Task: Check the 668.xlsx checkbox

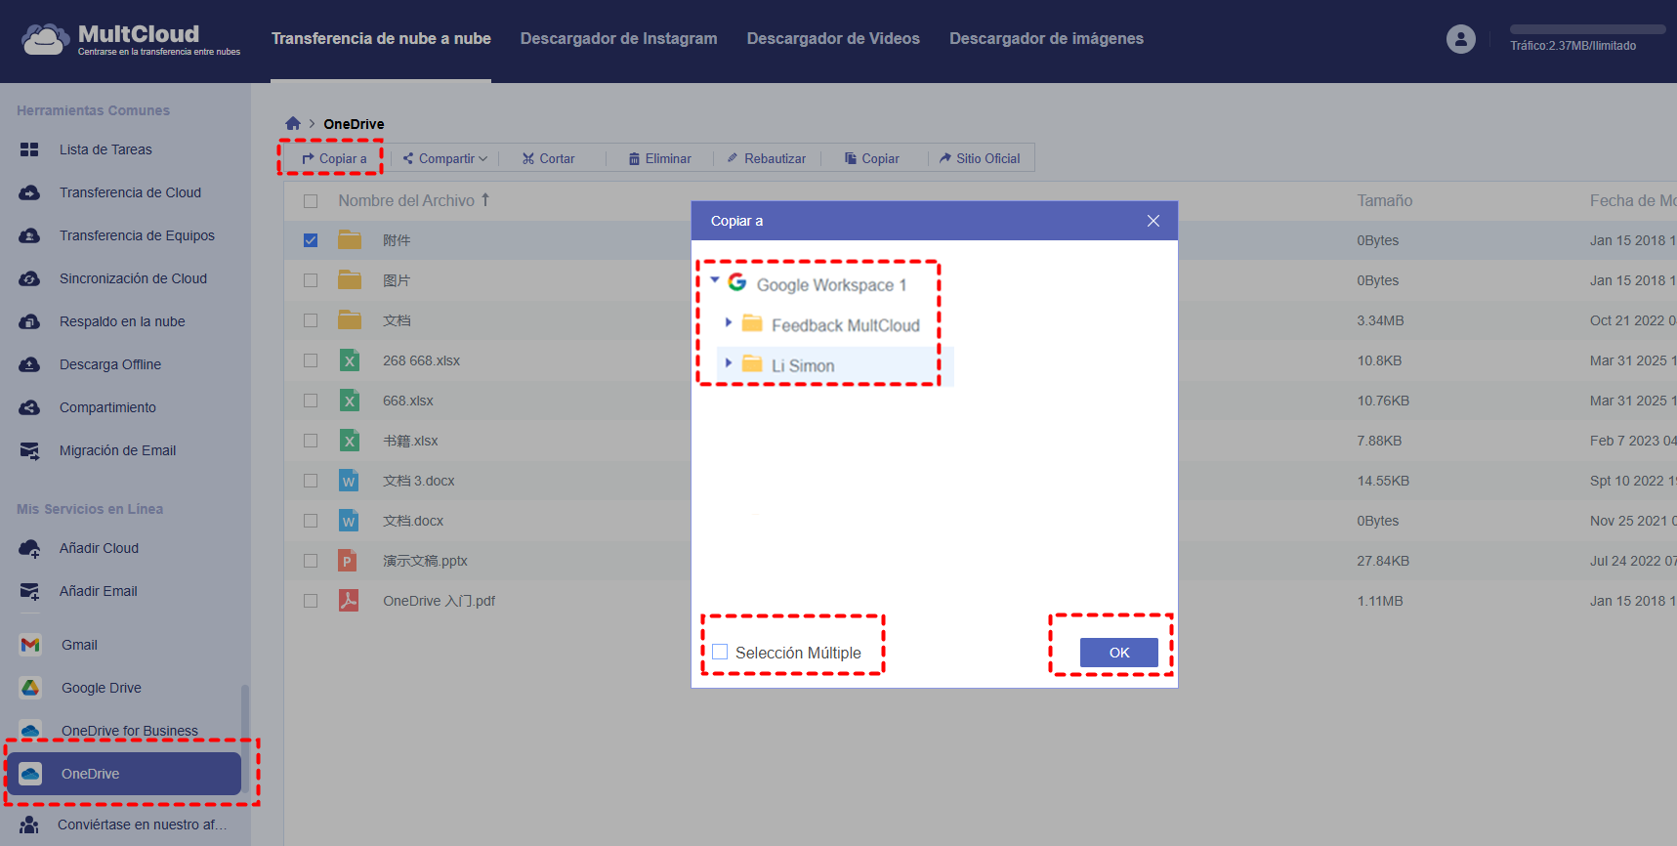Action: pos(311,401)
